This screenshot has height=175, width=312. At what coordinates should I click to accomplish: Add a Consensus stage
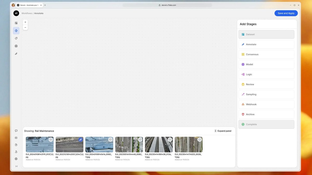(x=266, y=54)
